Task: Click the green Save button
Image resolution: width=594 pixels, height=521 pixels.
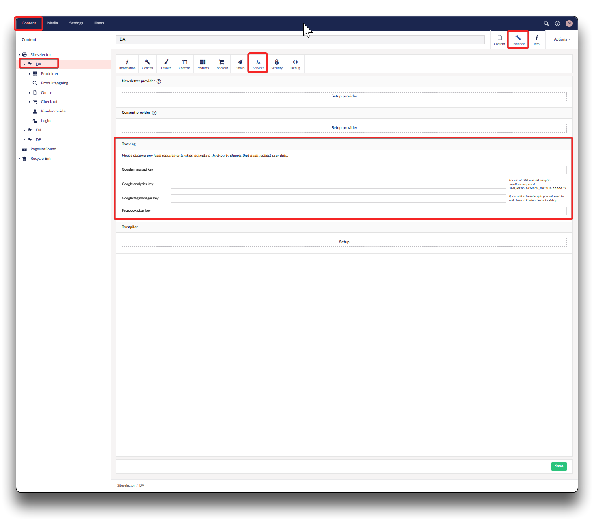Action: click(x=559, y=466)
